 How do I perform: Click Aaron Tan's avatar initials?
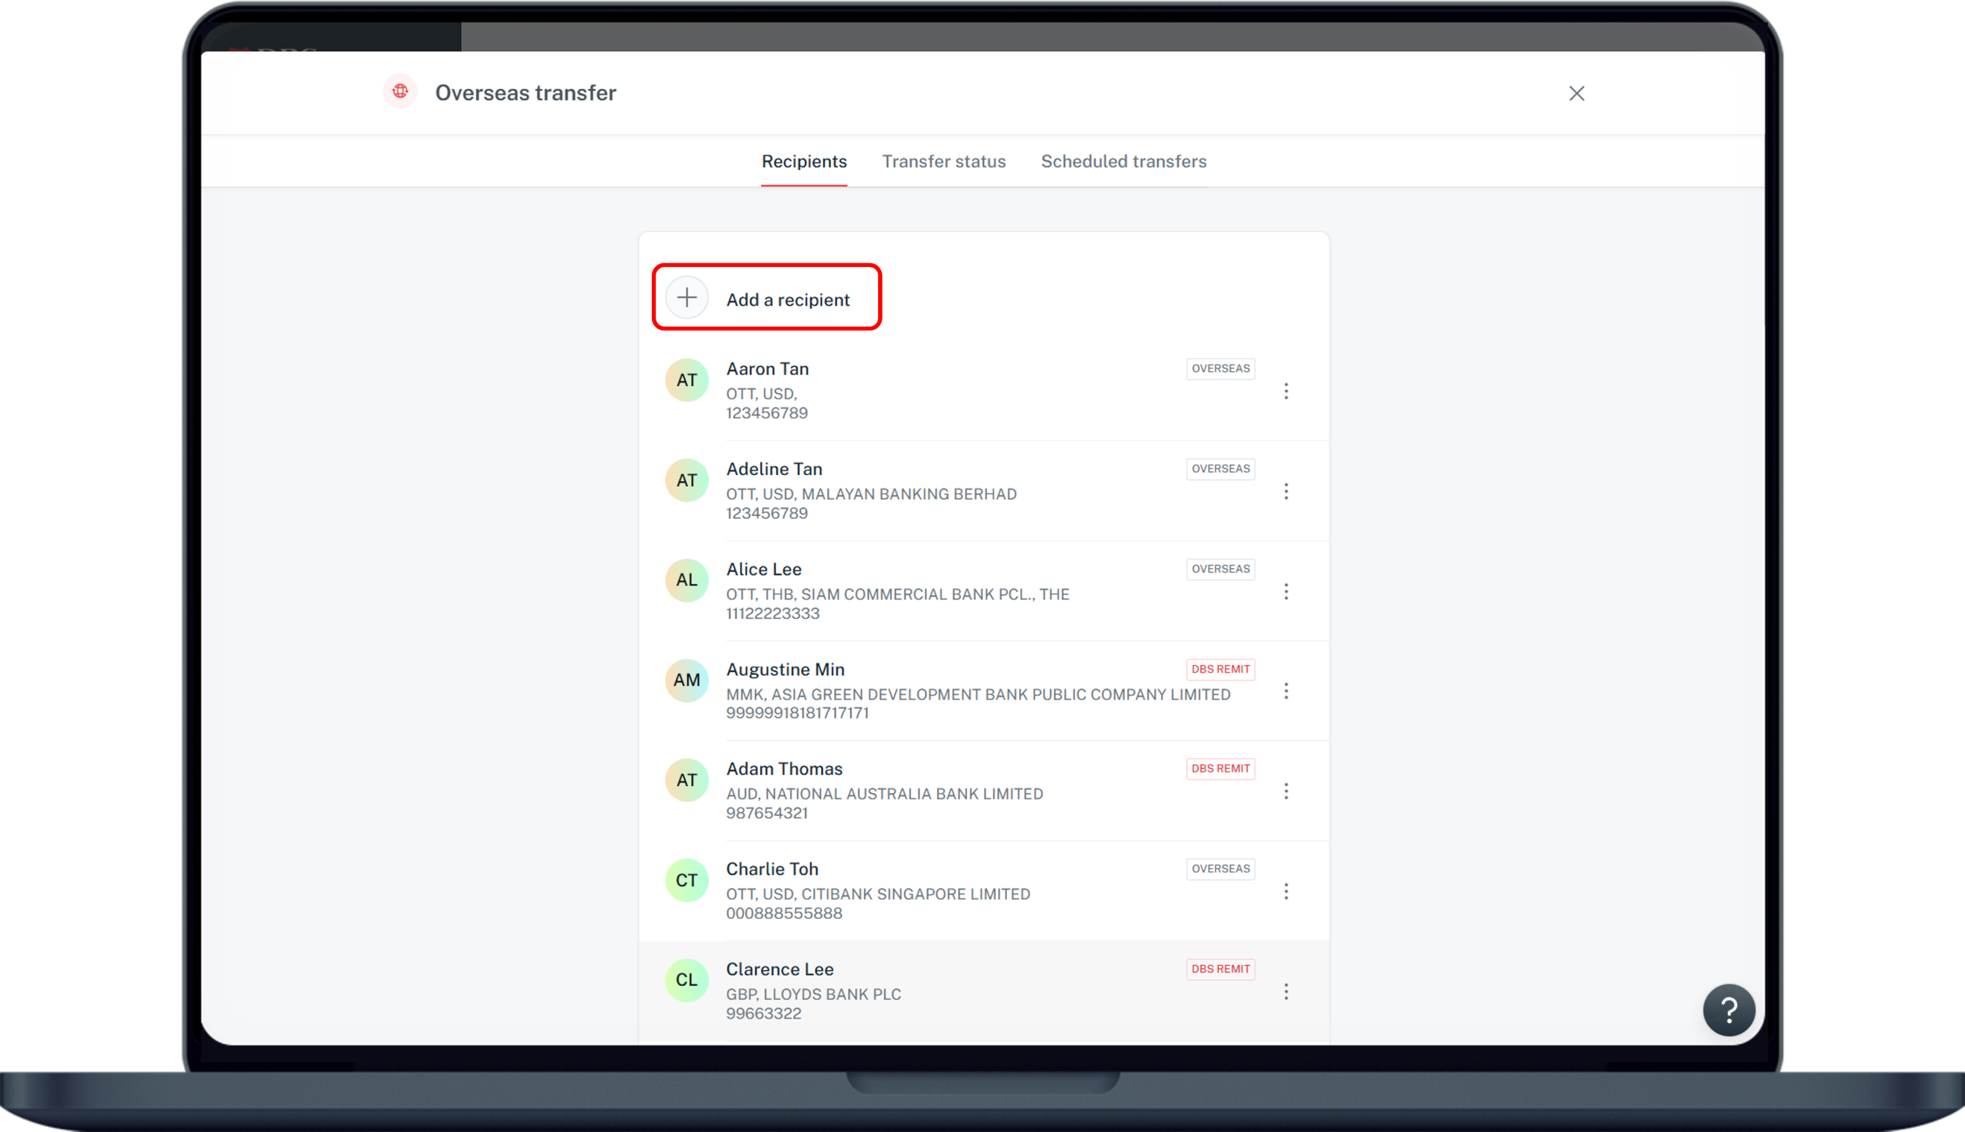click(686, 380)
